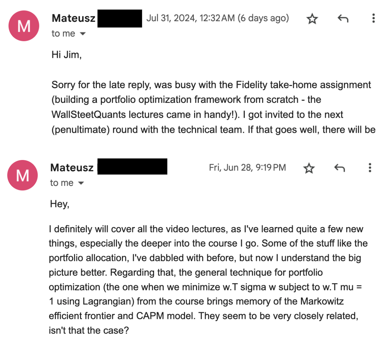Click sender name Mateusz in first email
This screenshot has width=387, height=340.
[x=73, y=18]
